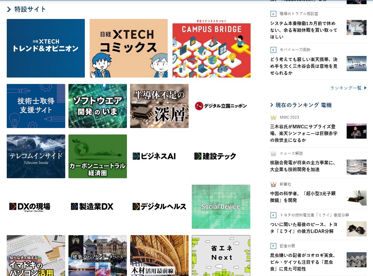The image size is (373, 276).
Task: Open the CAMPUS BRIDGE banner
Action: (211, 48)
